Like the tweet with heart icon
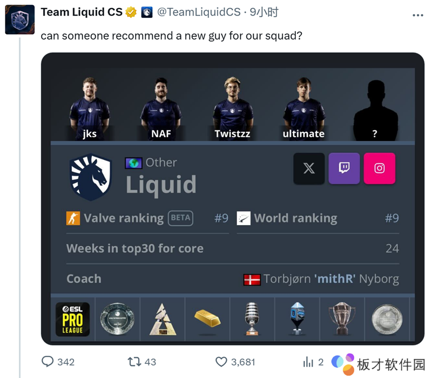 pyautogui.click(x=221, y=362)
